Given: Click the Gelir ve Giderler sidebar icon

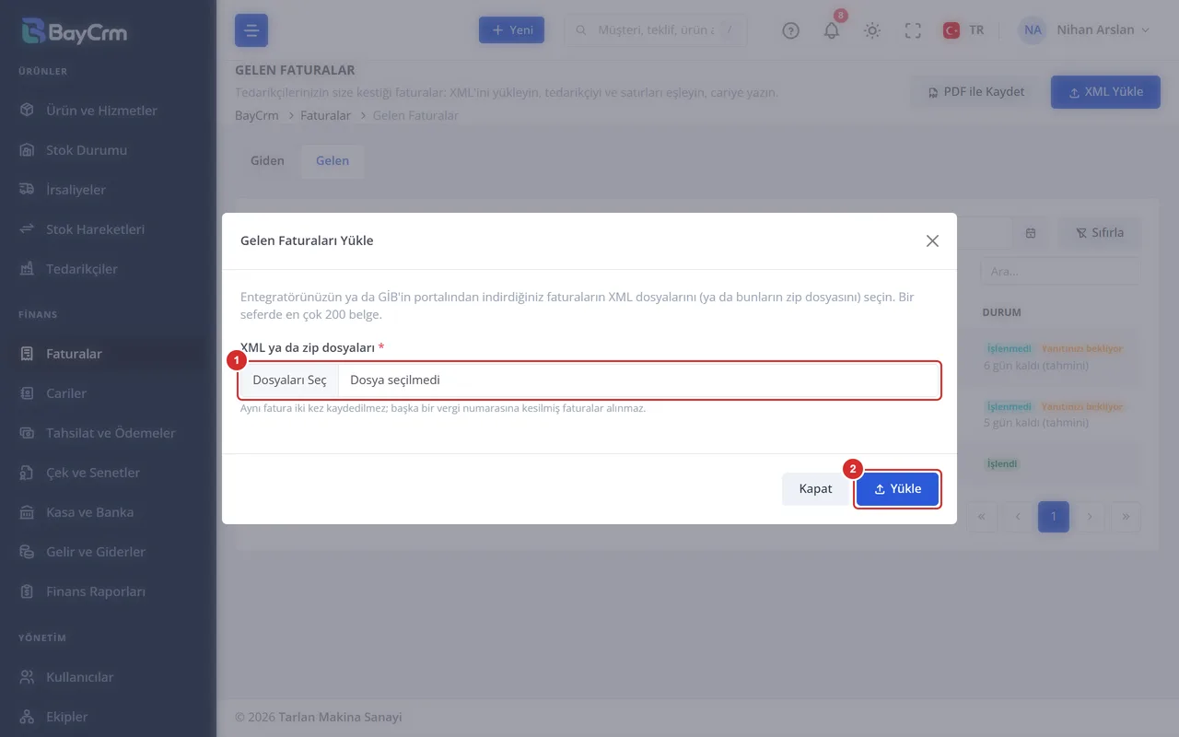Looking at the screenshot, I should coord(27,552).
